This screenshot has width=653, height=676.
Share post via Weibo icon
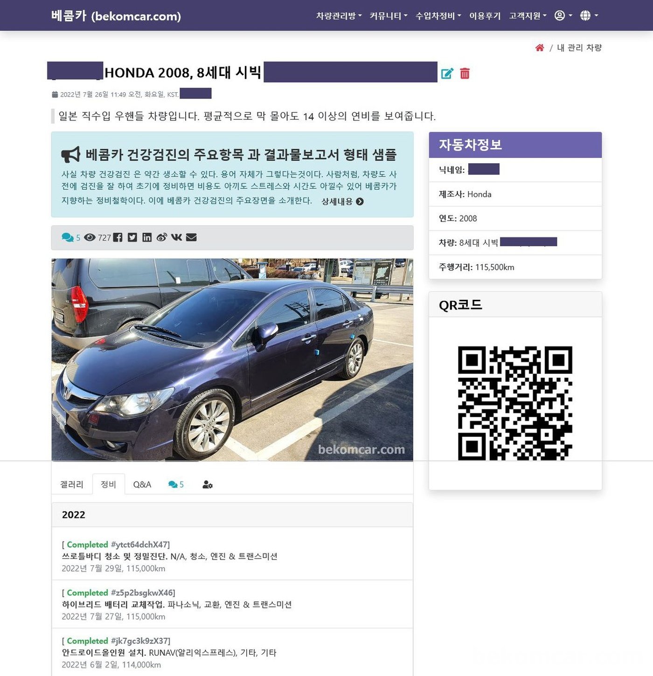pyautogui.click(x=161, y=237)
